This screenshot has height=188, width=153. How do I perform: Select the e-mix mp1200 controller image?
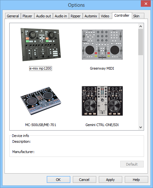(x=40, y=45)
